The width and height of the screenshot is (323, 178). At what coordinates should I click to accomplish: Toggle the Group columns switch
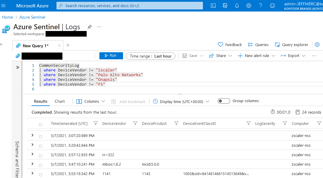[224, 101]
